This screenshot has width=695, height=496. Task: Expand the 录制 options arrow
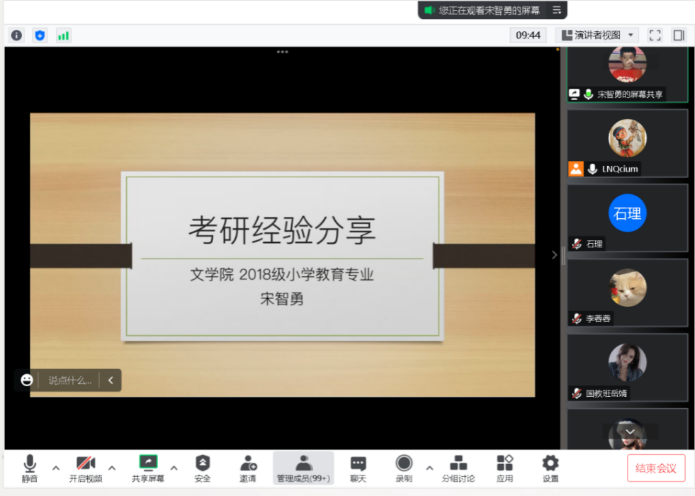(x=429, y=468)
